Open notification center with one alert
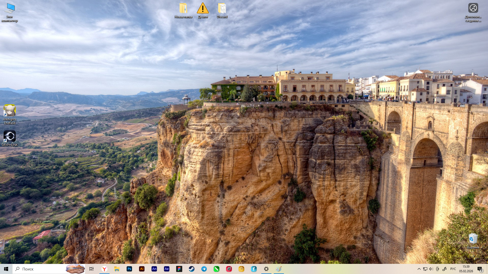 coord(480,269)
